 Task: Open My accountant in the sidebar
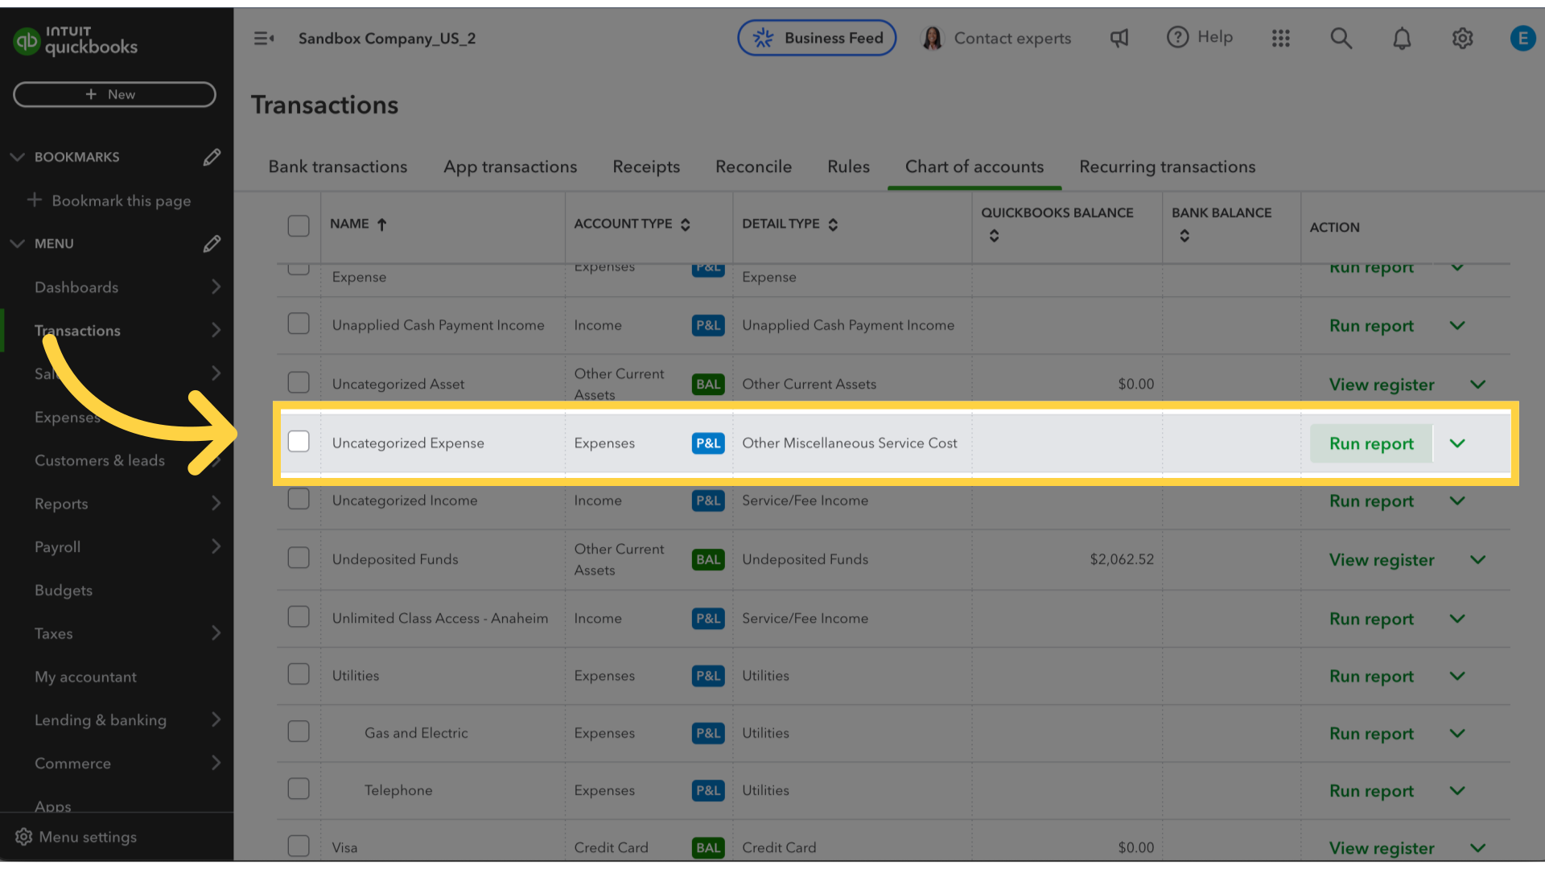[85, 677]
